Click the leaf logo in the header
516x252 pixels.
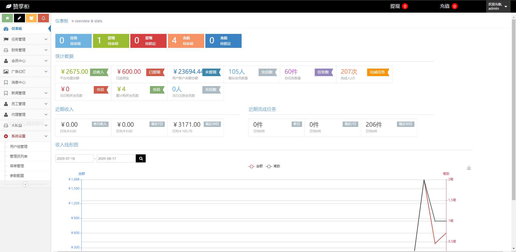pos(9,6)
